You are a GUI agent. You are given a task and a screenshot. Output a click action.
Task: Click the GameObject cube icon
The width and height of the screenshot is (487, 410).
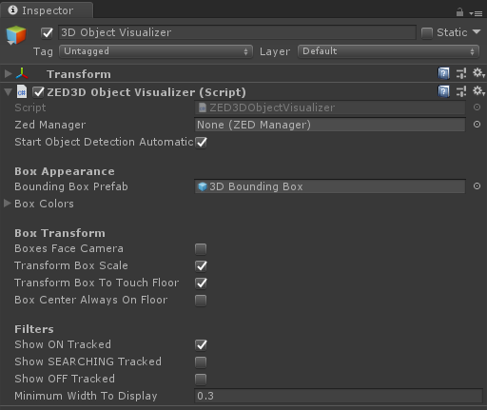click(16, 35)
